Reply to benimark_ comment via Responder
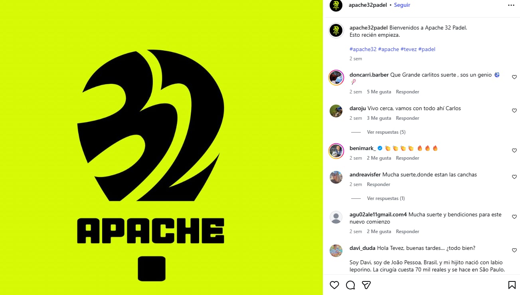 click(x=407, y=158)
